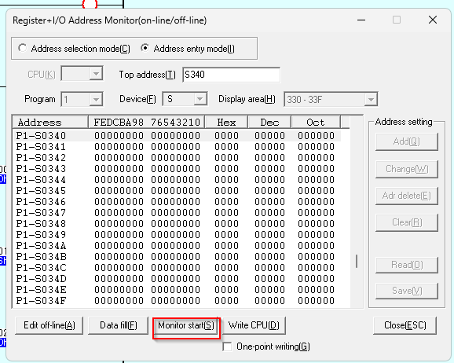The width and height of the screenshot is (454, 363).
Task: Minimize the Register+I/O Address Monitor window
Action: (x=361, y=20)
